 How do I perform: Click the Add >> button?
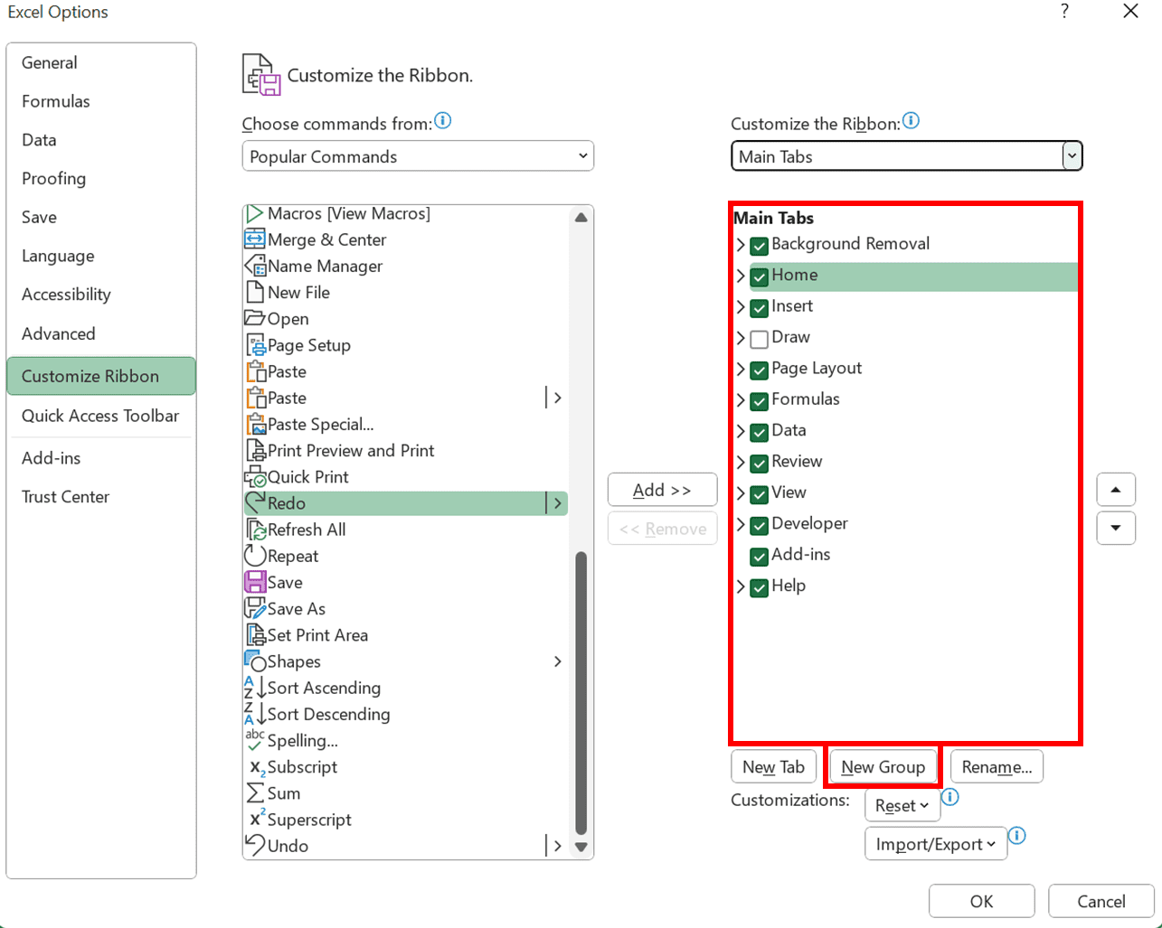[662, 490]
